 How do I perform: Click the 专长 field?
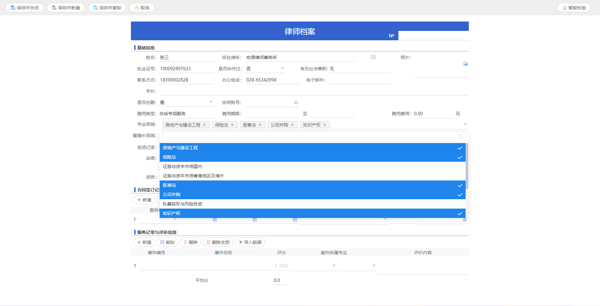[x=314, y=91]
